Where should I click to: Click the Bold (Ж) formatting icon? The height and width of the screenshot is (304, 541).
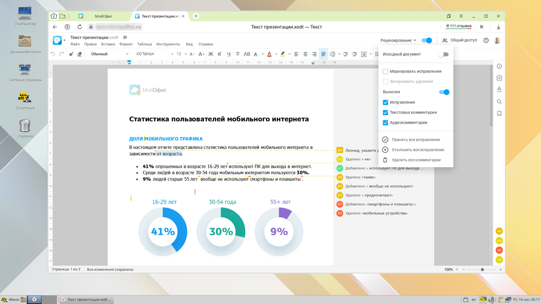211,54
